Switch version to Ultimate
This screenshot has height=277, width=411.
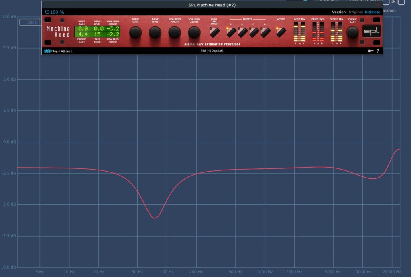click(372, 12)
